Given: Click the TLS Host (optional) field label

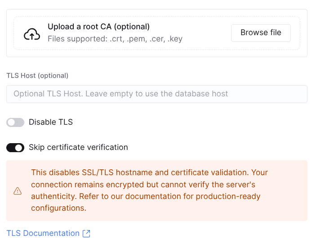Looking at the screenshot, I should point(37,76).
